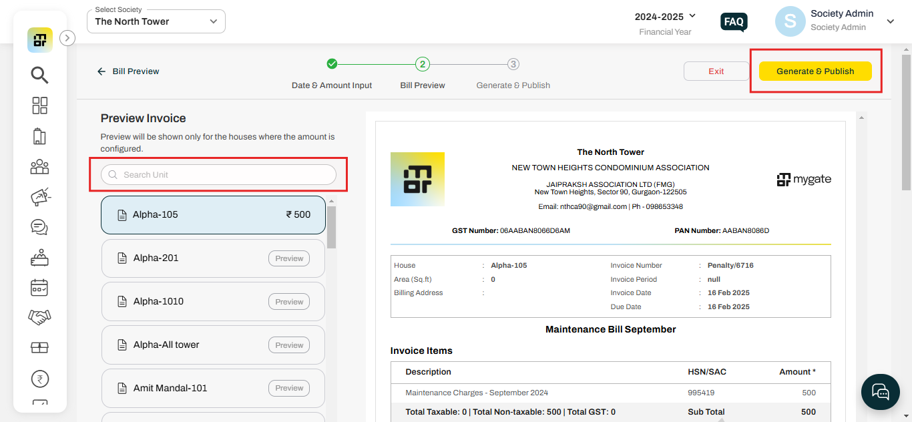Screen dimensions: 912x422
Task: Expand the Select Society dropdown
Action: 156,21
